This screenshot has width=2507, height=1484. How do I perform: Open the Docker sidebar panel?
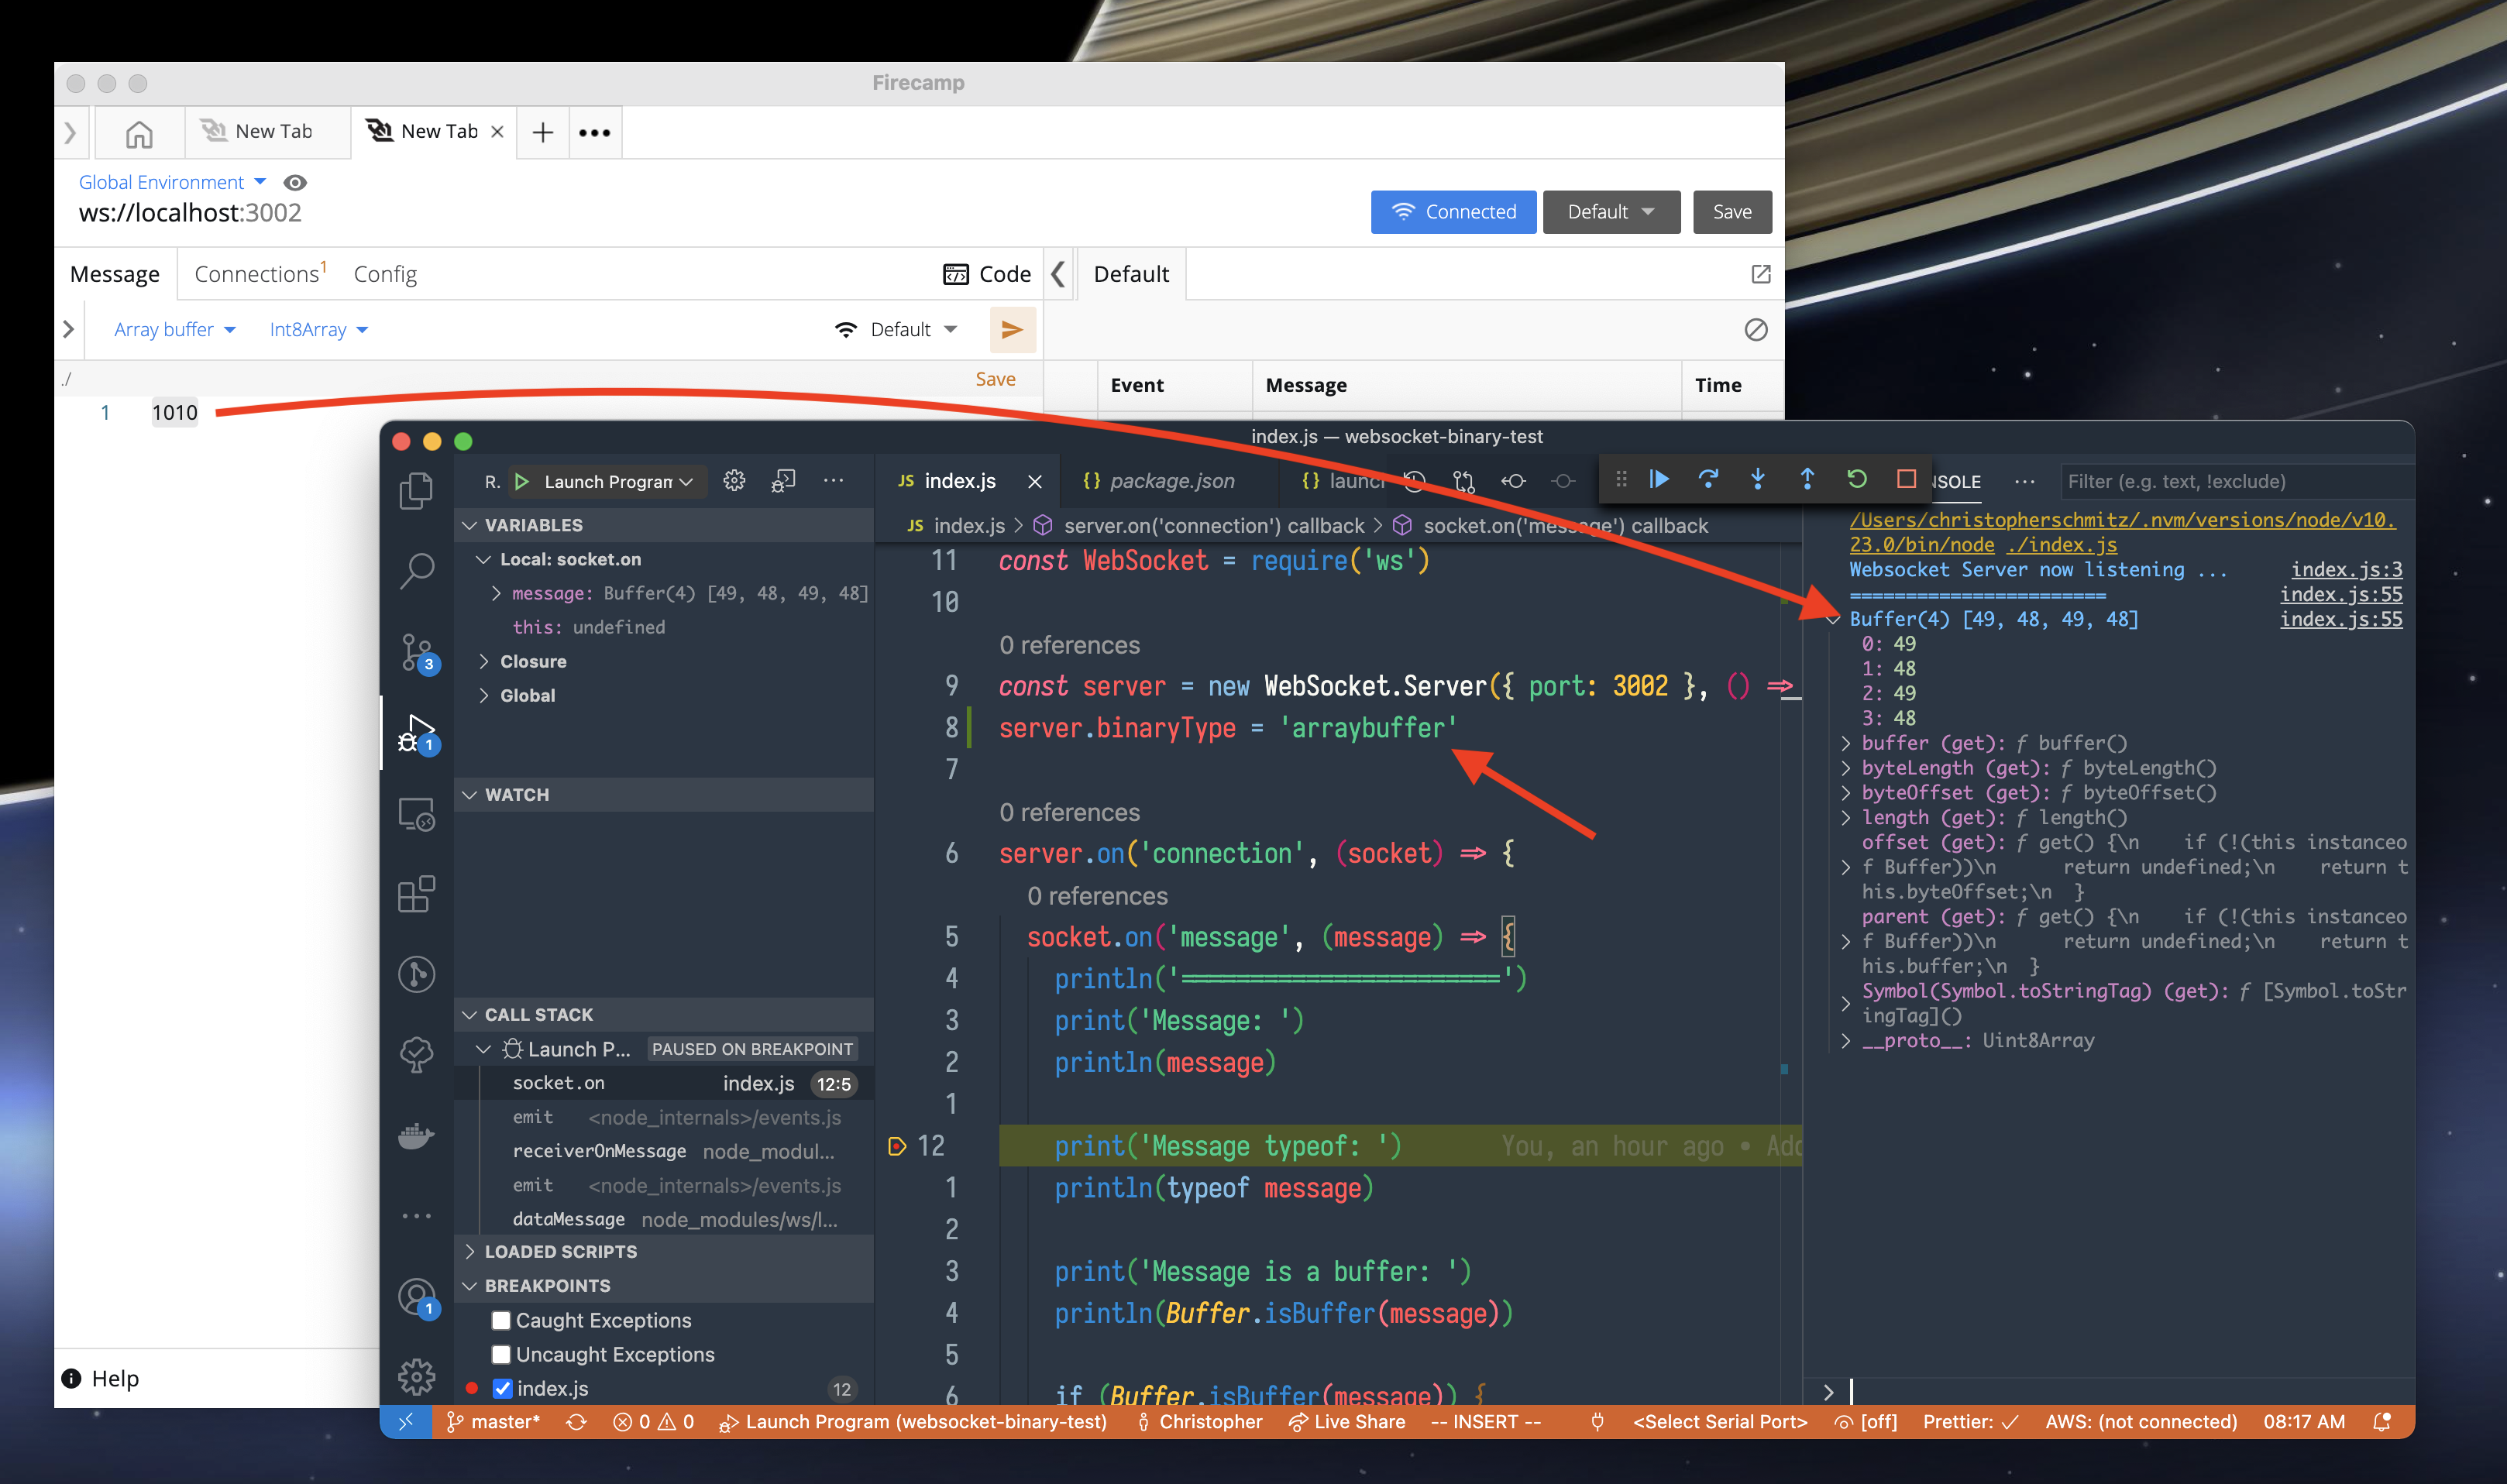pyautogui.click(x=417, y=1135)
